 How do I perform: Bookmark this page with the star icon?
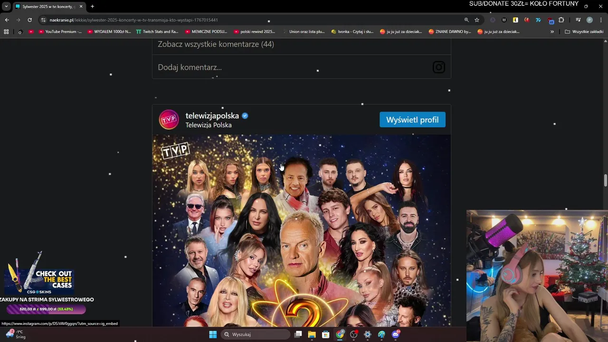click(477, 20)
